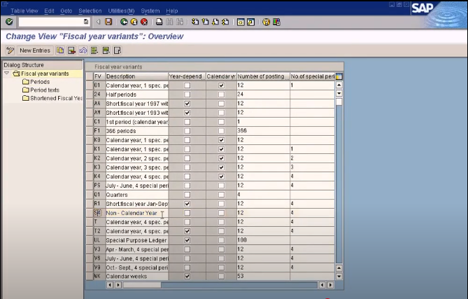Open the Table View menu
The height and width of the screenshot is (299, 468).
(24, 11)
